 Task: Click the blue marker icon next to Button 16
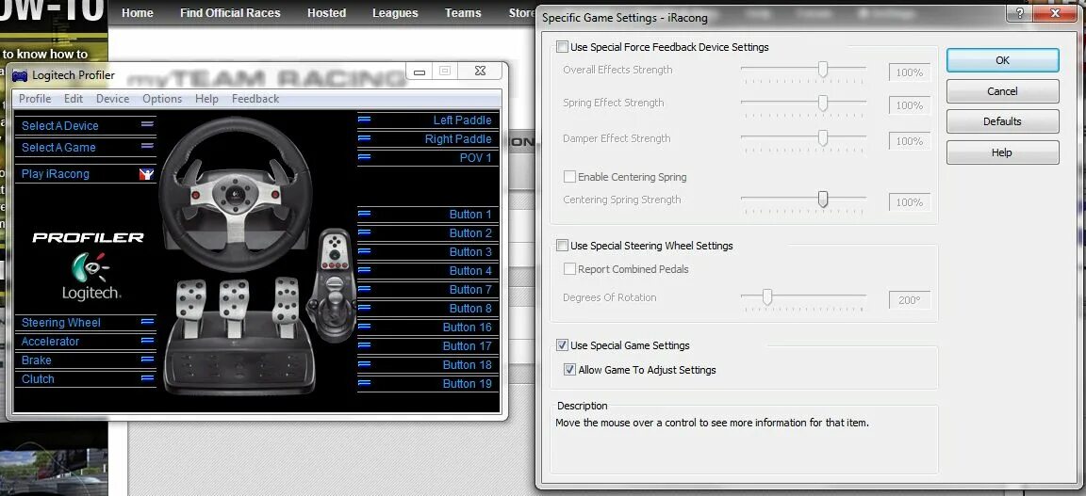click(364, 327)
